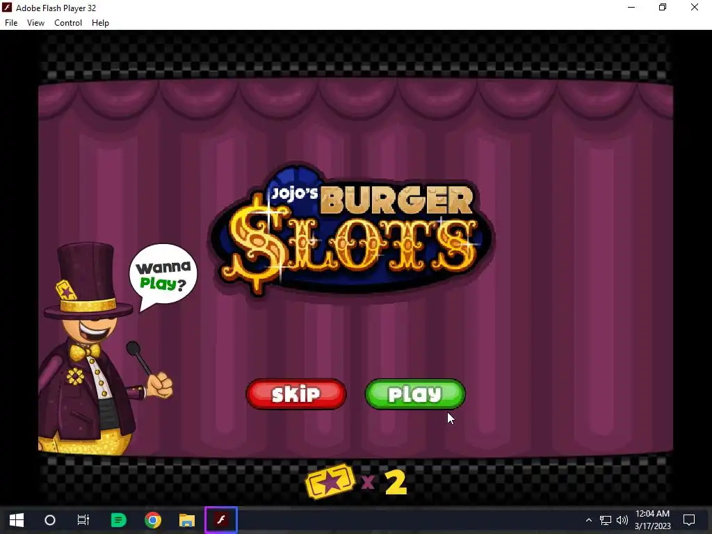Open Task View from the taskbar

(83, 520)
